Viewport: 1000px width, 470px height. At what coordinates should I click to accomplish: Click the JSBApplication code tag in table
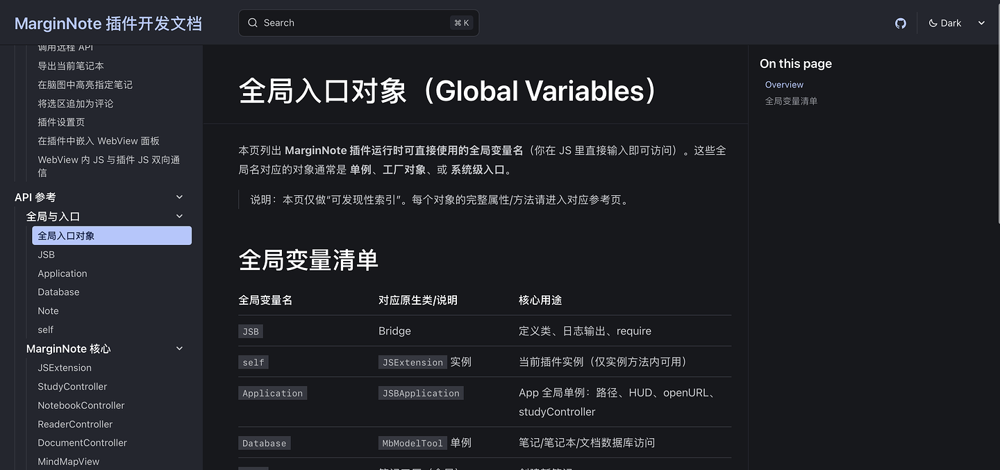click(421, 393)
